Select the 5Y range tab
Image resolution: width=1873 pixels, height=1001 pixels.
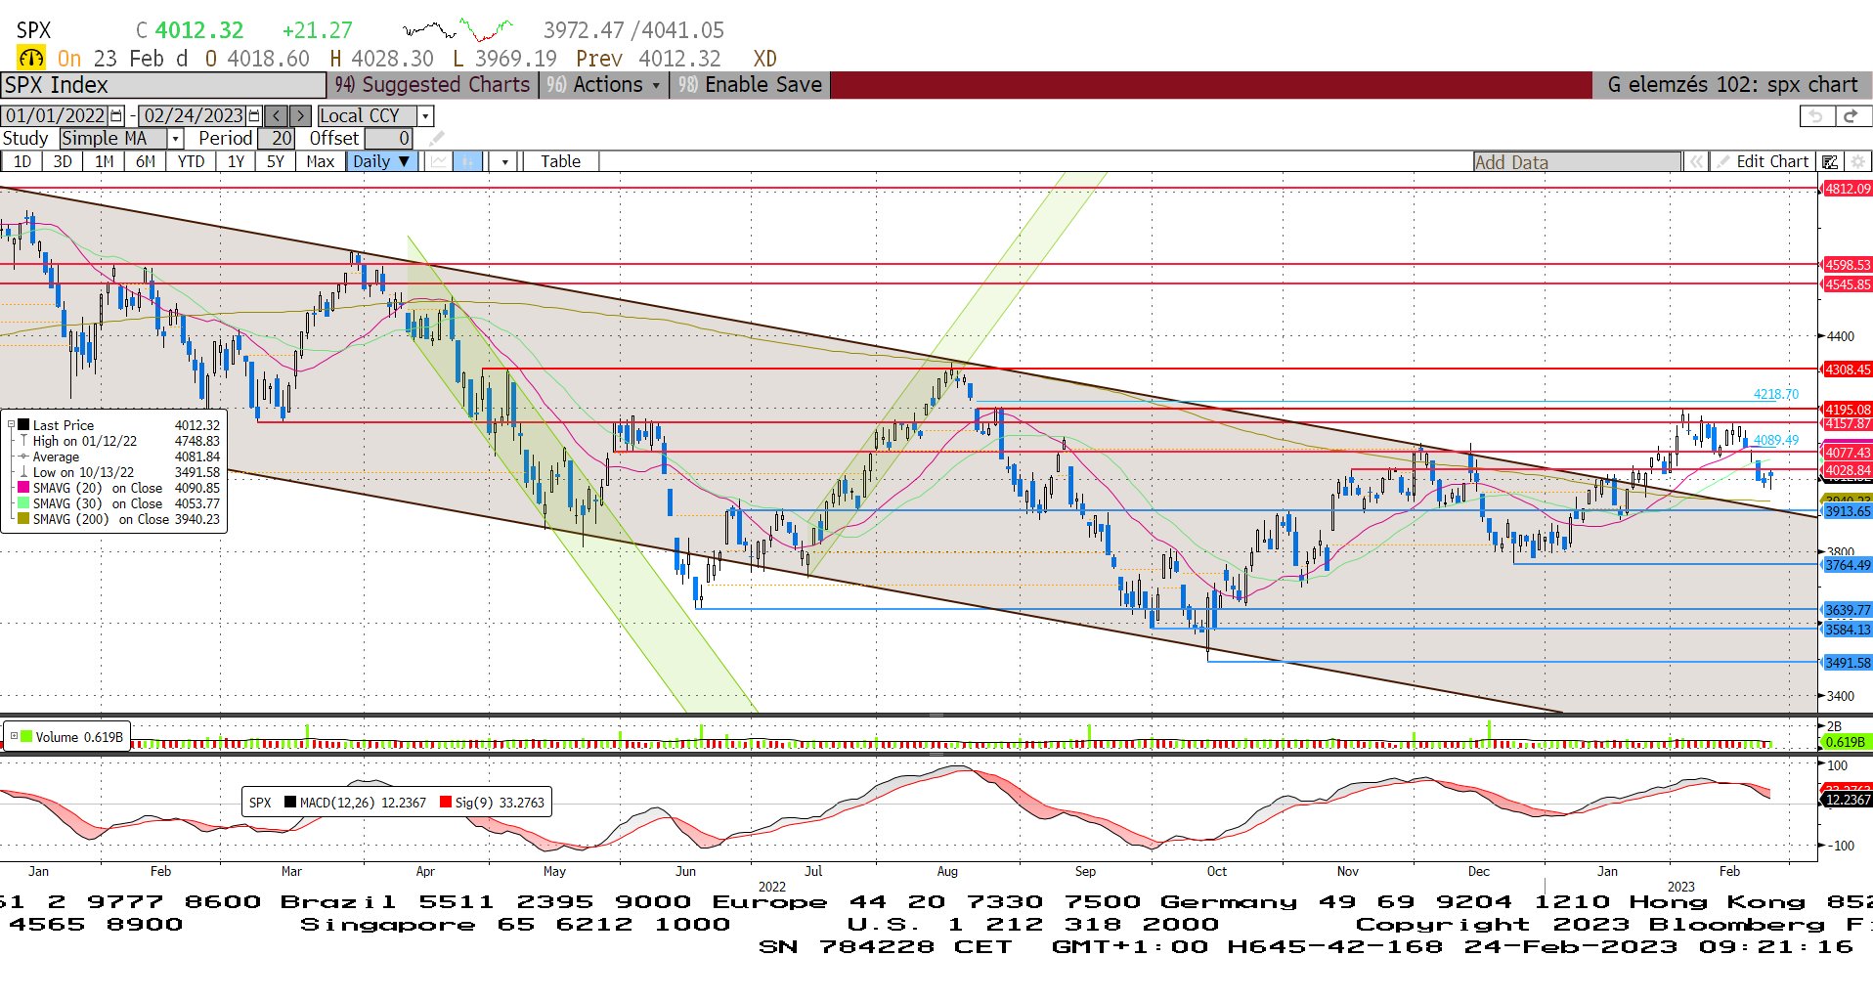pos(276,161)
